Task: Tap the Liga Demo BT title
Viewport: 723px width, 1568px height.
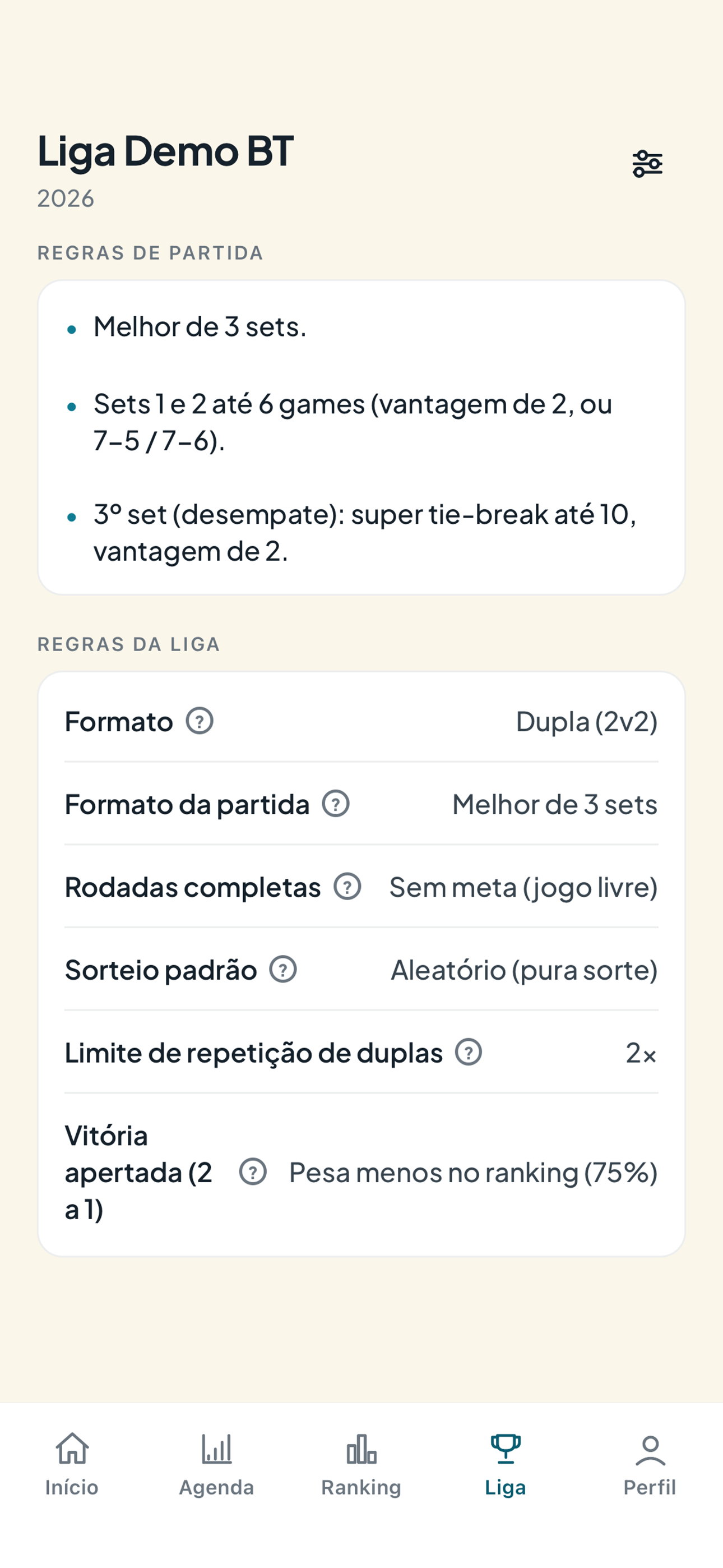Action: (x=165, y=152)
